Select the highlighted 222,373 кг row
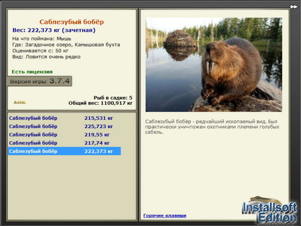The image size is (301, 226). point(64,151)
